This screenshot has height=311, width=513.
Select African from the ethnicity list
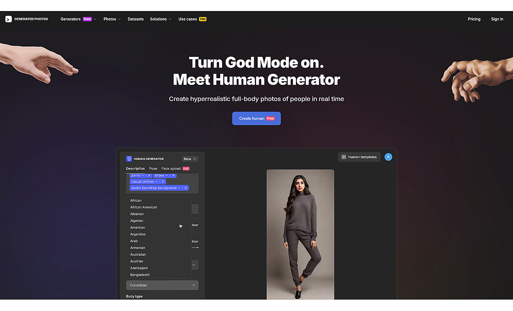(x=159, y=200)
